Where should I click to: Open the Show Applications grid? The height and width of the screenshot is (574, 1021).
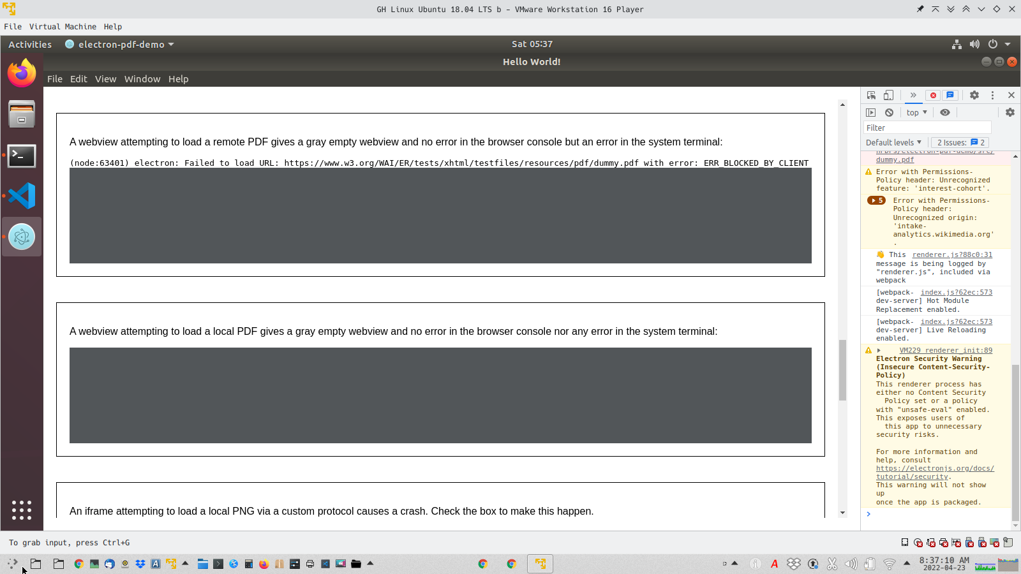[21, 510]
